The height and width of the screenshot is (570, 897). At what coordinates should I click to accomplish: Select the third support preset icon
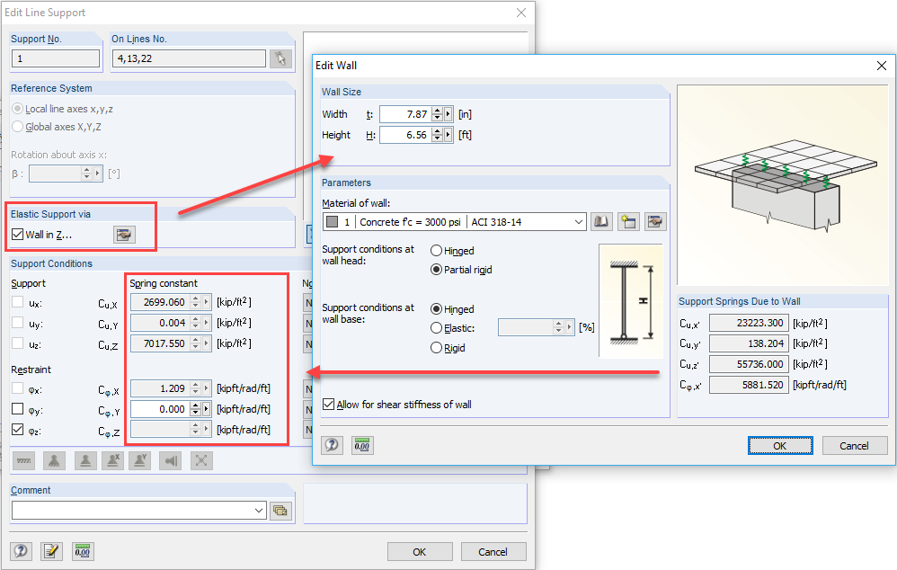coord(85,460)
